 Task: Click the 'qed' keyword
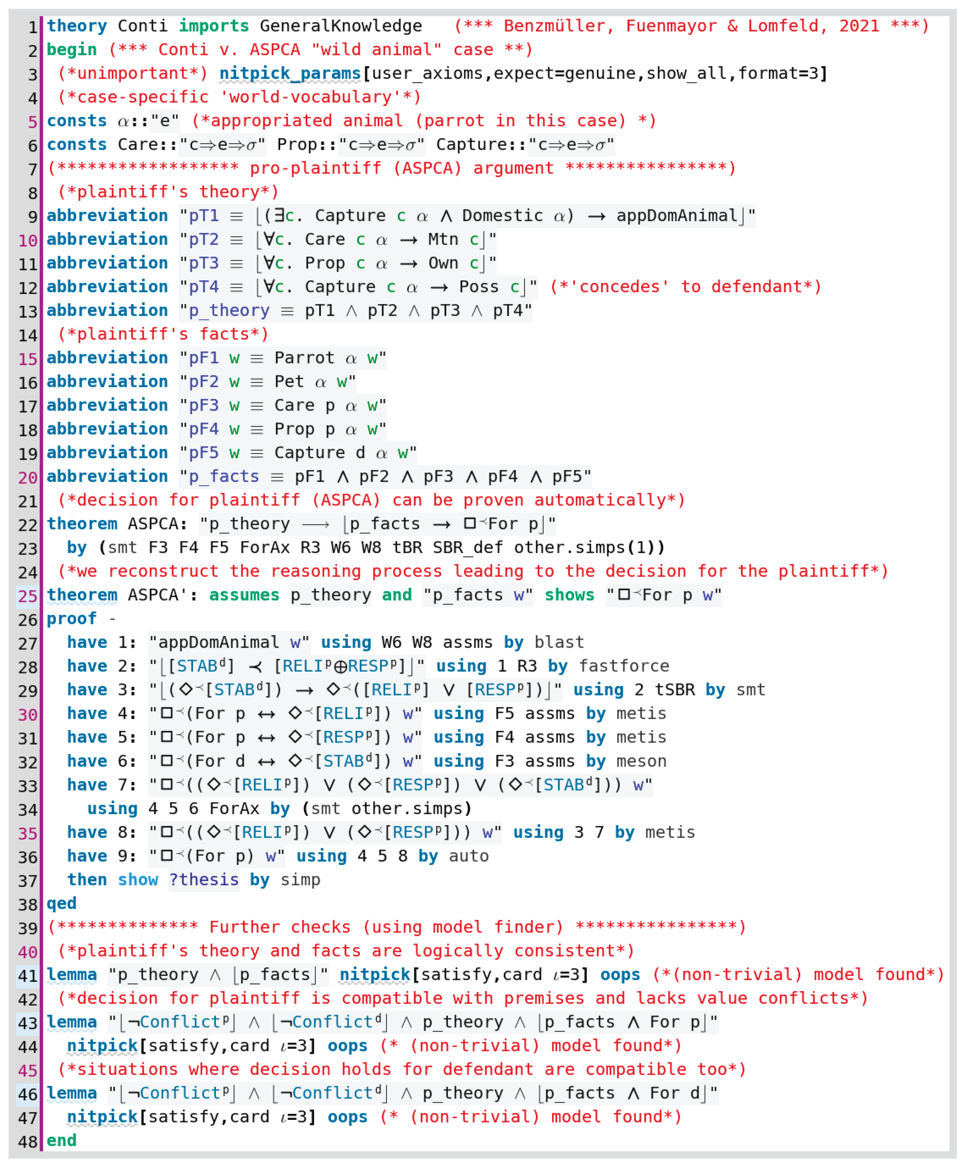point(62,903)
